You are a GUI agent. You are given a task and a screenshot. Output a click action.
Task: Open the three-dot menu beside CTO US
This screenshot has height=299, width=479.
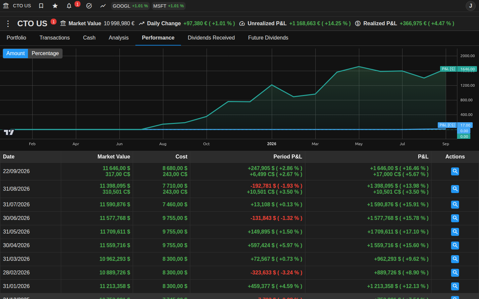(8, 24)
